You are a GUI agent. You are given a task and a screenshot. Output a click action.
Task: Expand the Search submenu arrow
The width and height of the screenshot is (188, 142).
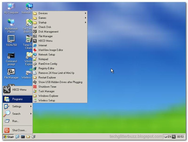click(31, 114)
